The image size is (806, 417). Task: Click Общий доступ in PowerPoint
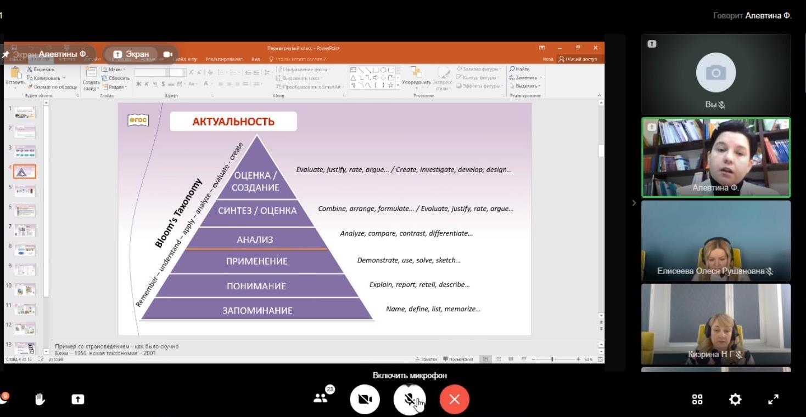pyautogui.click(x=580, y=59)
